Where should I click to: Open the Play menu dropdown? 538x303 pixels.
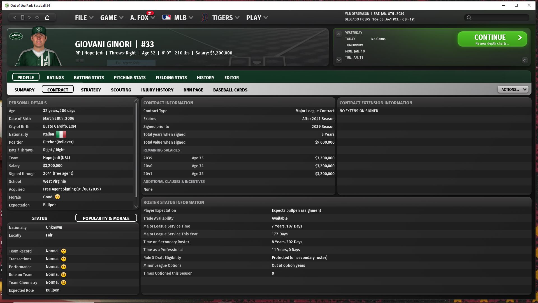coord(257,18)
